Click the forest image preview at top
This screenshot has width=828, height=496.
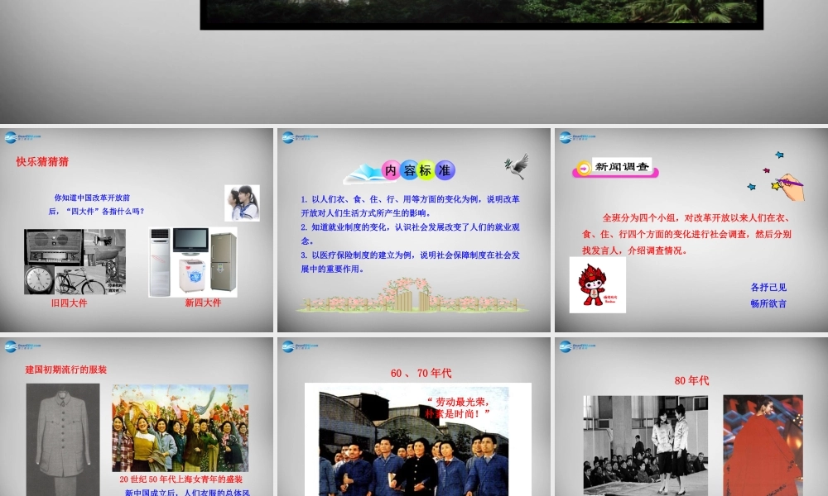pyautogui.click(x=482, y=14)
